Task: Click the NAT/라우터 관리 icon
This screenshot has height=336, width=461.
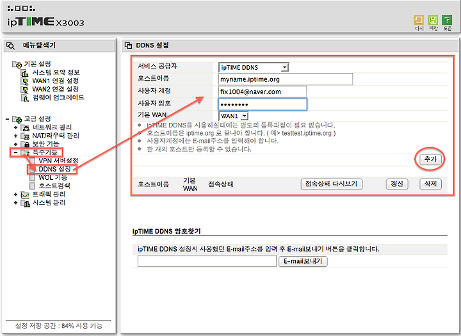Action: tap(26, 136)
